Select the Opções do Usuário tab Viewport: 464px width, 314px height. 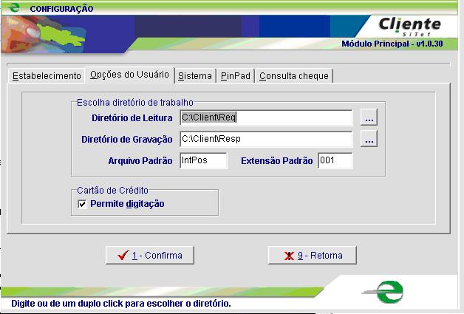coord(129,75)
